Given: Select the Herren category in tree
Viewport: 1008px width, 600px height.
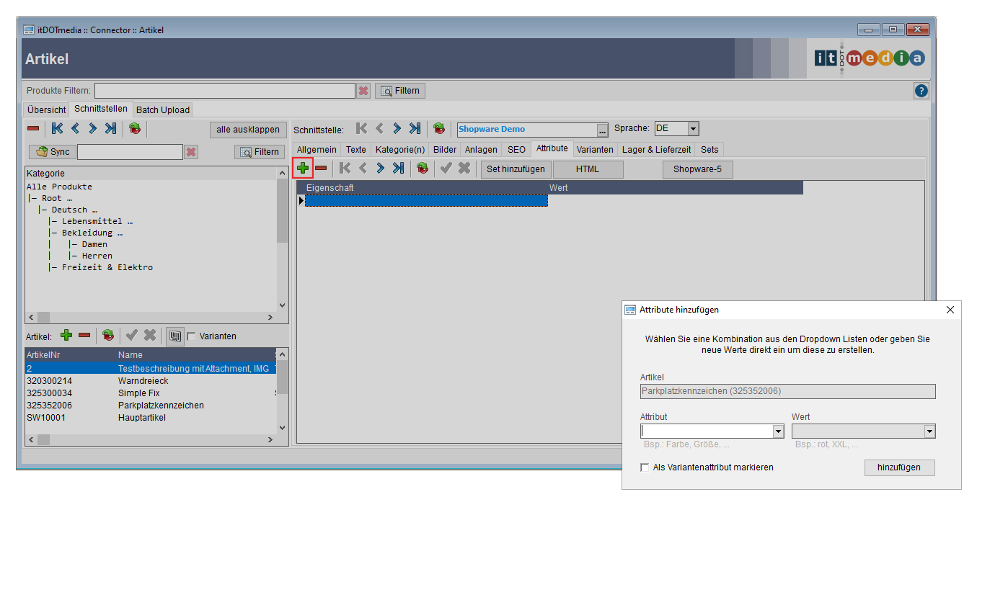Looking at the screenshot, I should tap(97, 256).
